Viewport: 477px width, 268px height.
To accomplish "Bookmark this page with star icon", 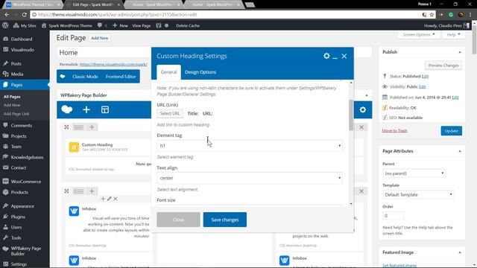I will click(432, 14).
